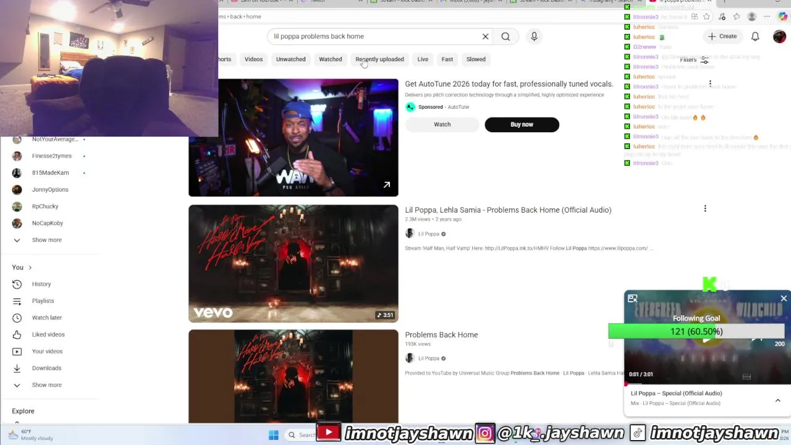Screen dimensions: 791x445
Task: Open the JonnyOptions subscription channel
Action: pos(49,190)
